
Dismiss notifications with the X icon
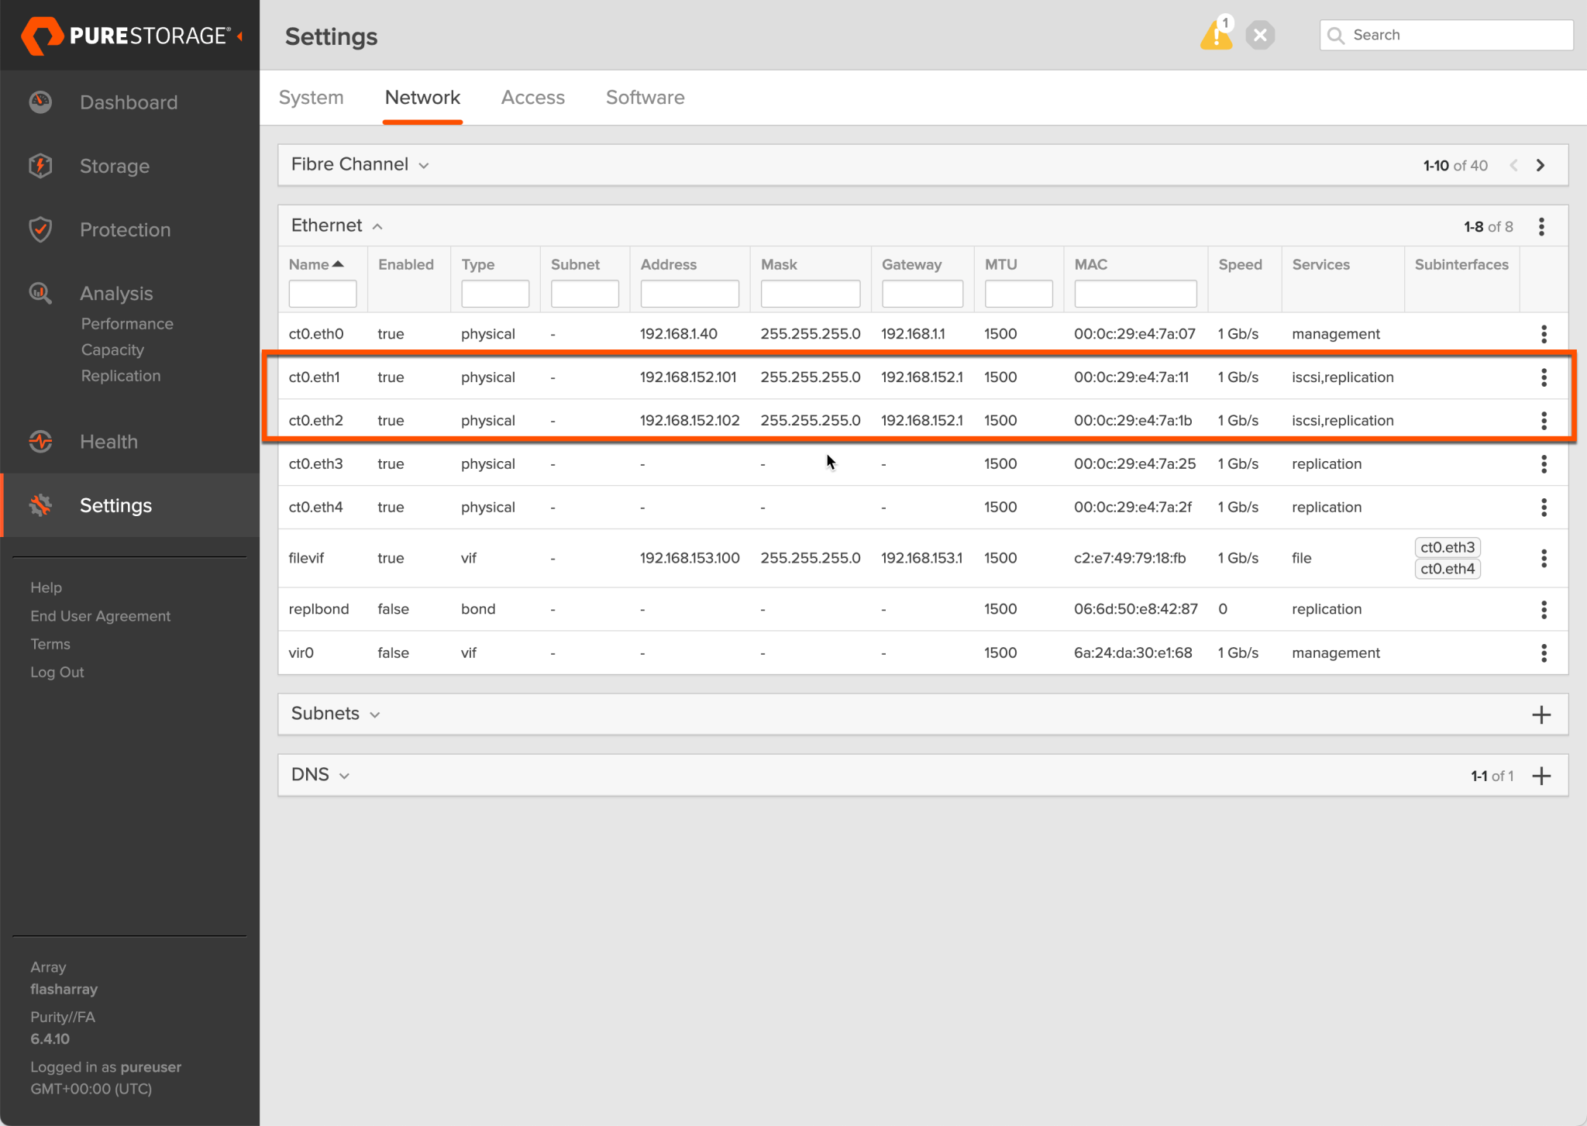[1260, 35]
